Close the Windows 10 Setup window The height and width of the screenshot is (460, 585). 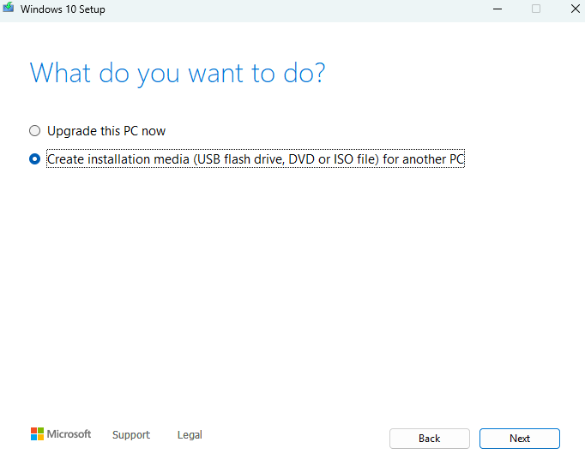coord(575,9)
